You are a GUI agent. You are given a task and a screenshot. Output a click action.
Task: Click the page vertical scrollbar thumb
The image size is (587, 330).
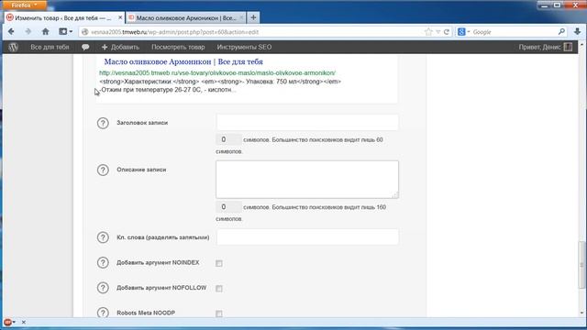click(581, 265)
